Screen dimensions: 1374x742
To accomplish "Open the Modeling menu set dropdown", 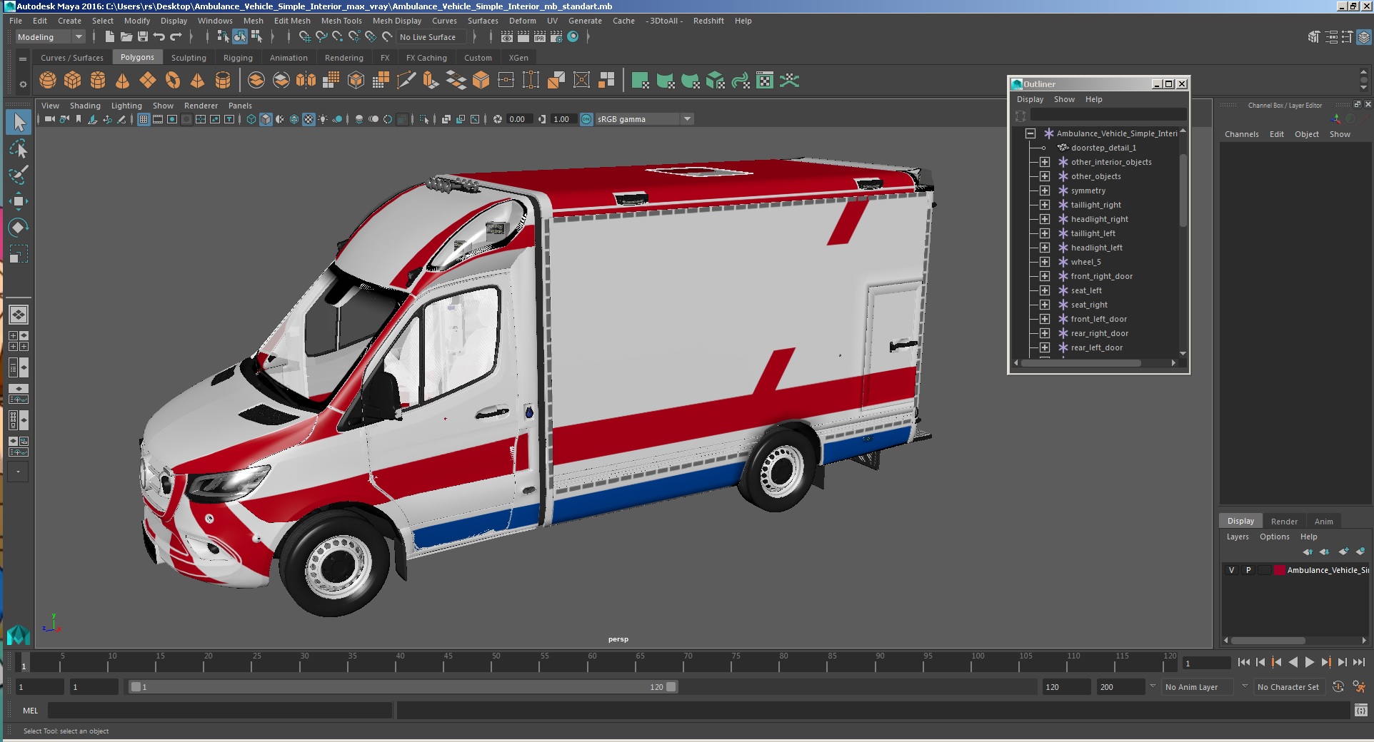I will tap(50, 37).
